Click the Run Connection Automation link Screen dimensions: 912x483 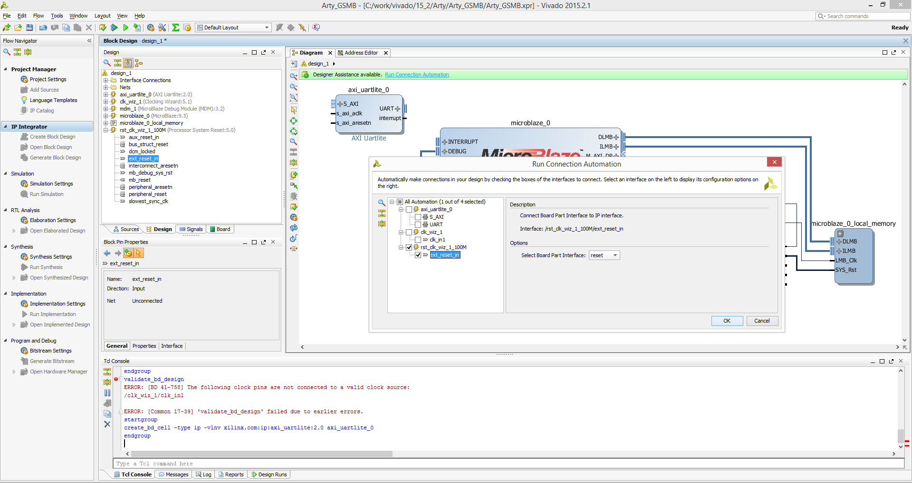coord(417,74)
